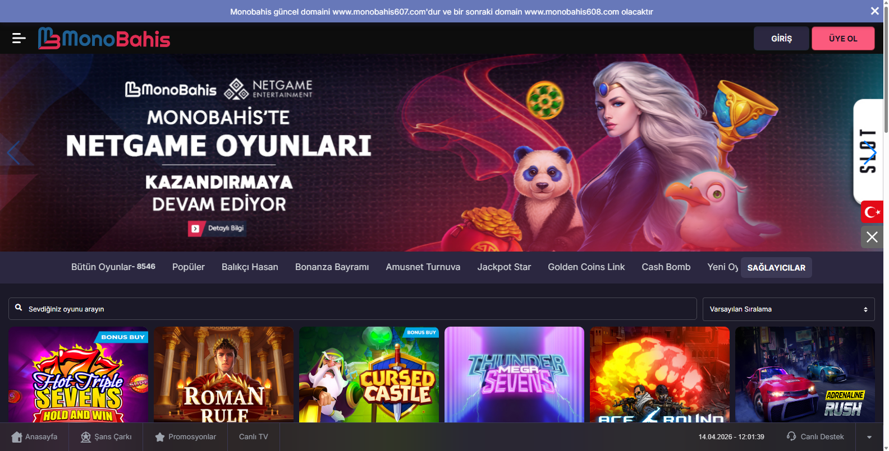
Task: Switch to the Jackpot Star tab
Action: click(x=504, y=267)
